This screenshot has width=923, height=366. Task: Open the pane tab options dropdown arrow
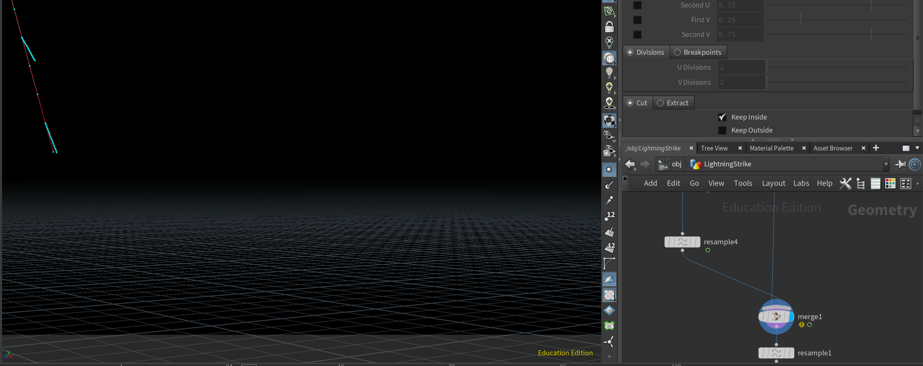click(x=917, y=148)
